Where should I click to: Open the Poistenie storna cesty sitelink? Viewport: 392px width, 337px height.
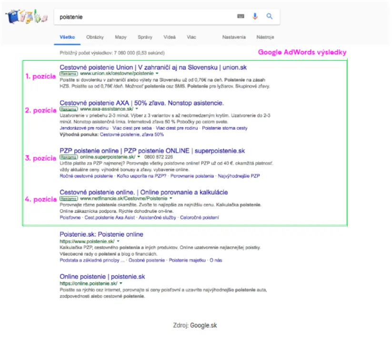pos(225,128)
